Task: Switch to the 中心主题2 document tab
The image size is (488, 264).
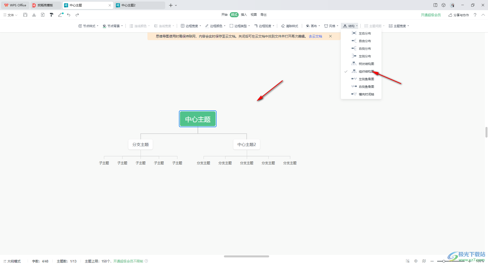Action: [140, 5]
